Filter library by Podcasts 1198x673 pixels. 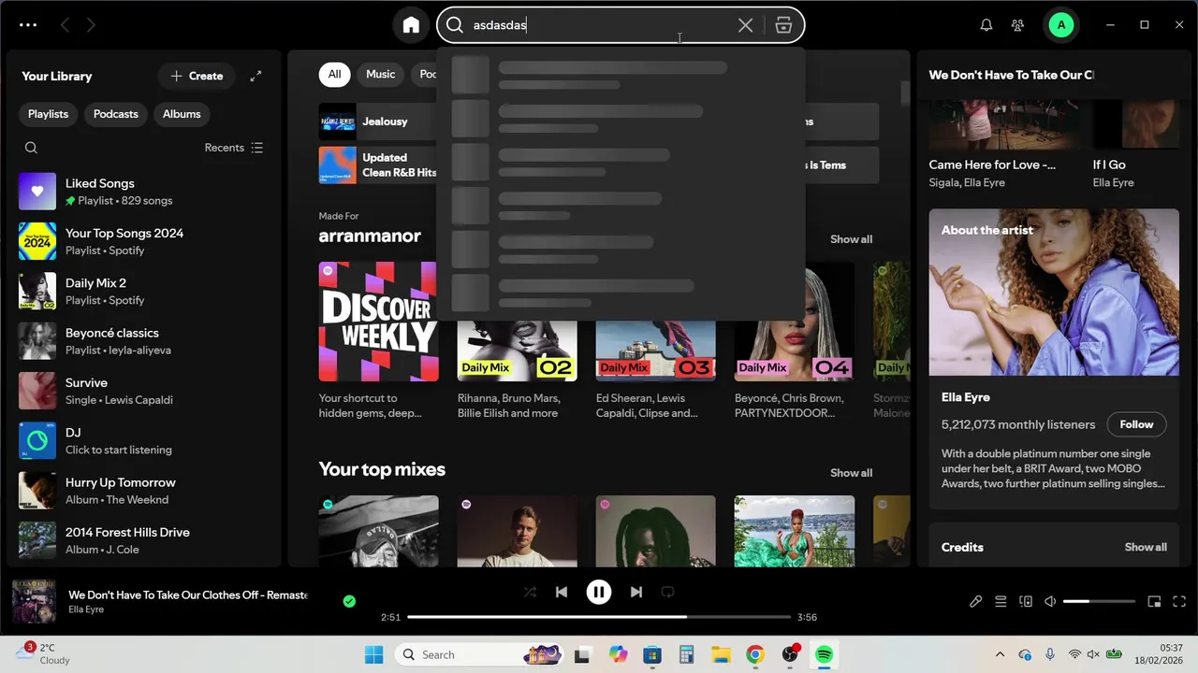pos(116,114)
